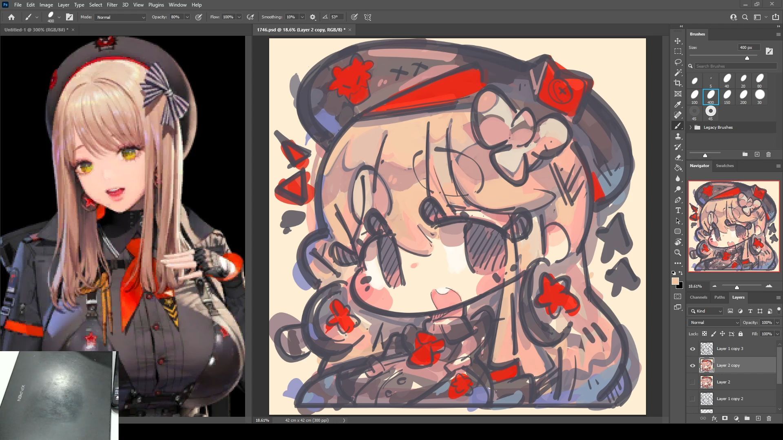Select the Crop tool
Screen dimensions: 783x440
click(x=678, y=84)
